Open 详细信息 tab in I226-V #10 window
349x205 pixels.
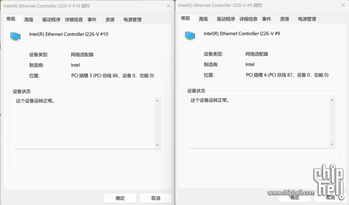[x=74, y=20]
